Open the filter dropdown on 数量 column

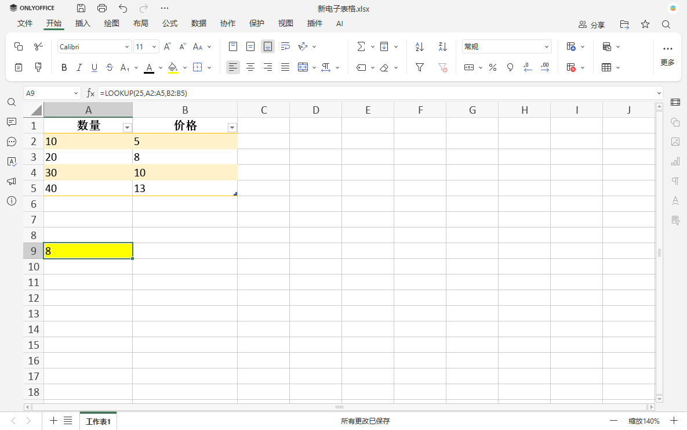[x=127, y=127]
